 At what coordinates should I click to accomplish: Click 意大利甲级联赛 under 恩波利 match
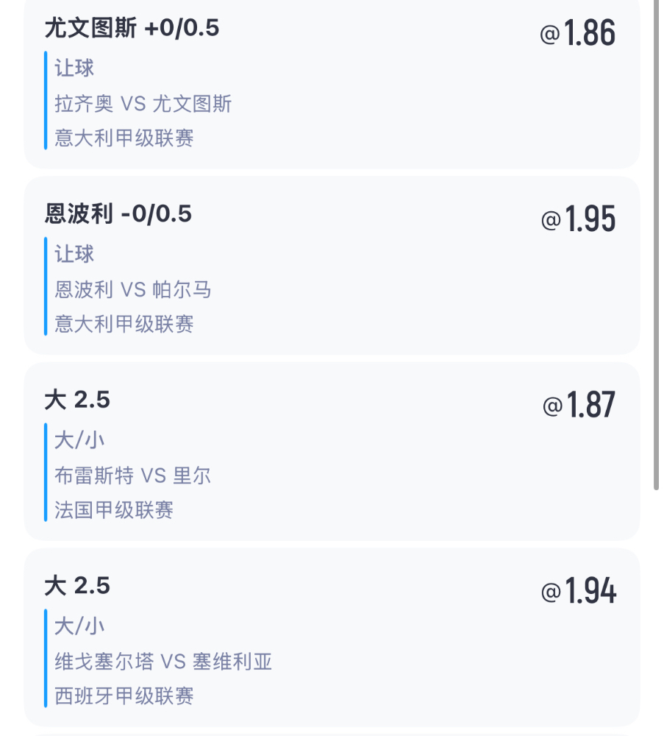pos(124,324)
